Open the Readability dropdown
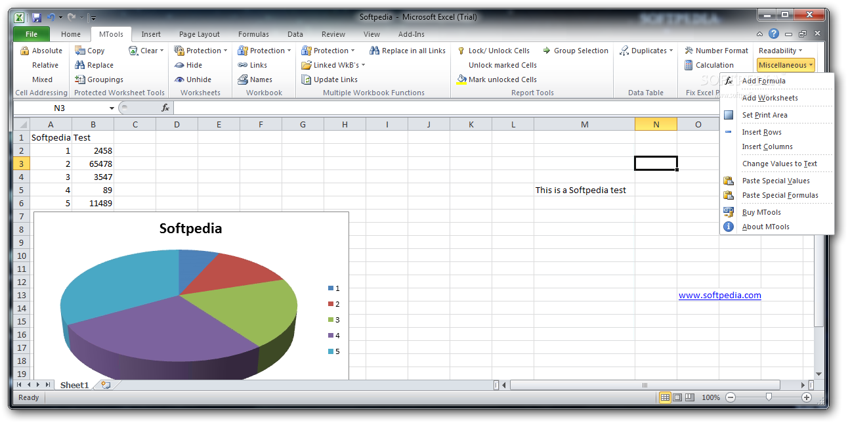Image resolution: width=848 pixels, height=423 pixels. click(780, 51)
